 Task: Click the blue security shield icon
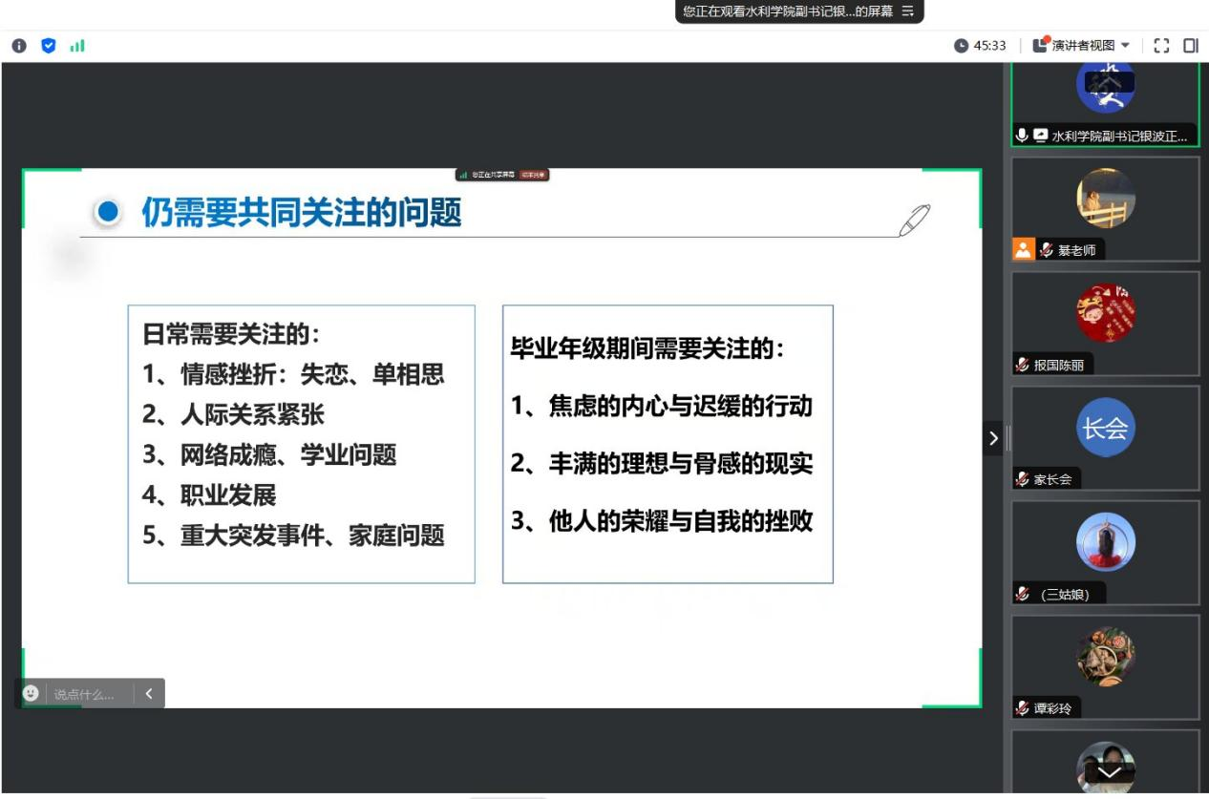pyautogui.click(x=47, y=46)
